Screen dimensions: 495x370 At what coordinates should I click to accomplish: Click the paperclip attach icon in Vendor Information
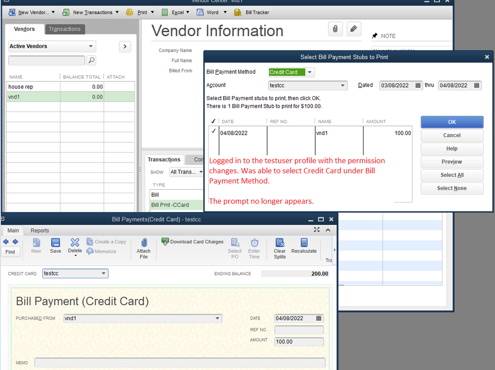click(335, 29)
